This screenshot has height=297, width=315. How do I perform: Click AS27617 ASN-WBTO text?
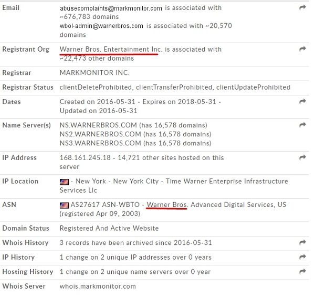[105, 205]
